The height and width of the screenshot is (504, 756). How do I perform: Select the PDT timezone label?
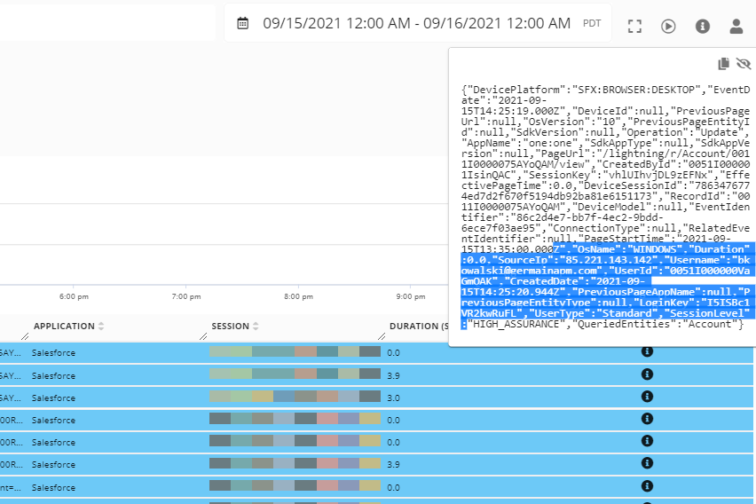592,24
